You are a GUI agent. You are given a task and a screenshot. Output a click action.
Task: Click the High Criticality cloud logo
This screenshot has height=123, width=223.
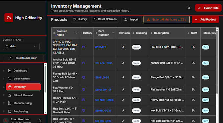[9, 18]
